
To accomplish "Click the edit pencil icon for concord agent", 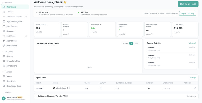I will click(x=195, y=88).
